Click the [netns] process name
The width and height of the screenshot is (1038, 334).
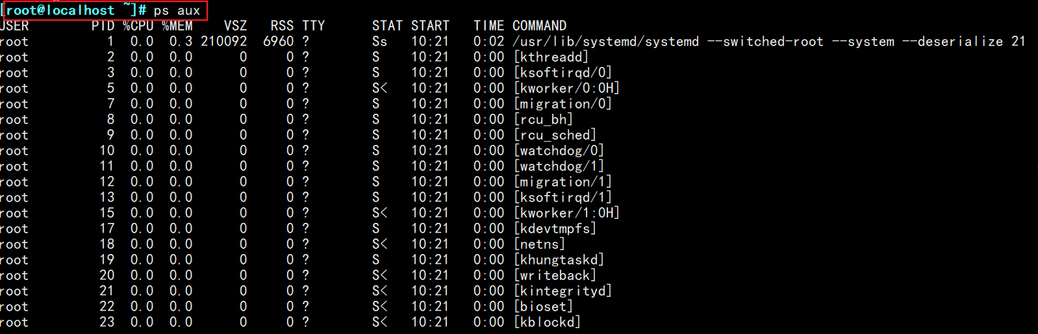point(539,244)
